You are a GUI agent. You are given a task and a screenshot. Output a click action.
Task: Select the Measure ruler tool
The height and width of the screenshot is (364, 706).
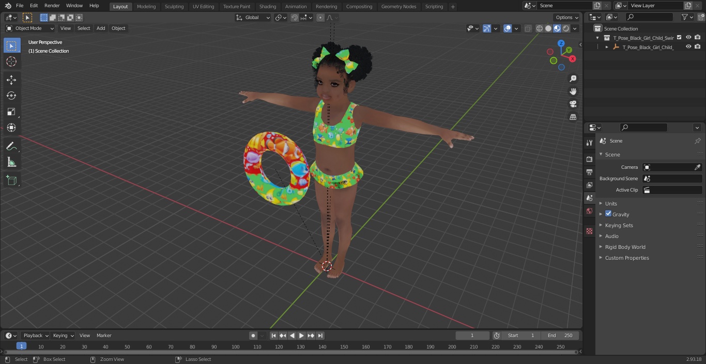[x=11, y=163]
